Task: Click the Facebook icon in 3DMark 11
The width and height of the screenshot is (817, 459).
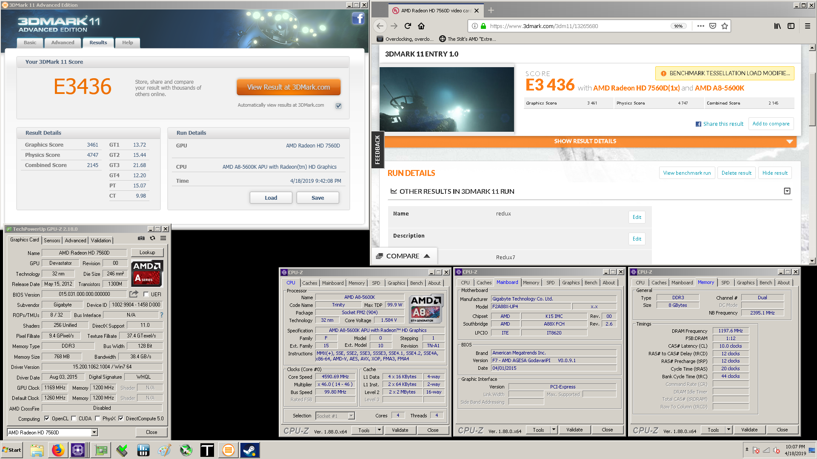Action: point(358,19)
